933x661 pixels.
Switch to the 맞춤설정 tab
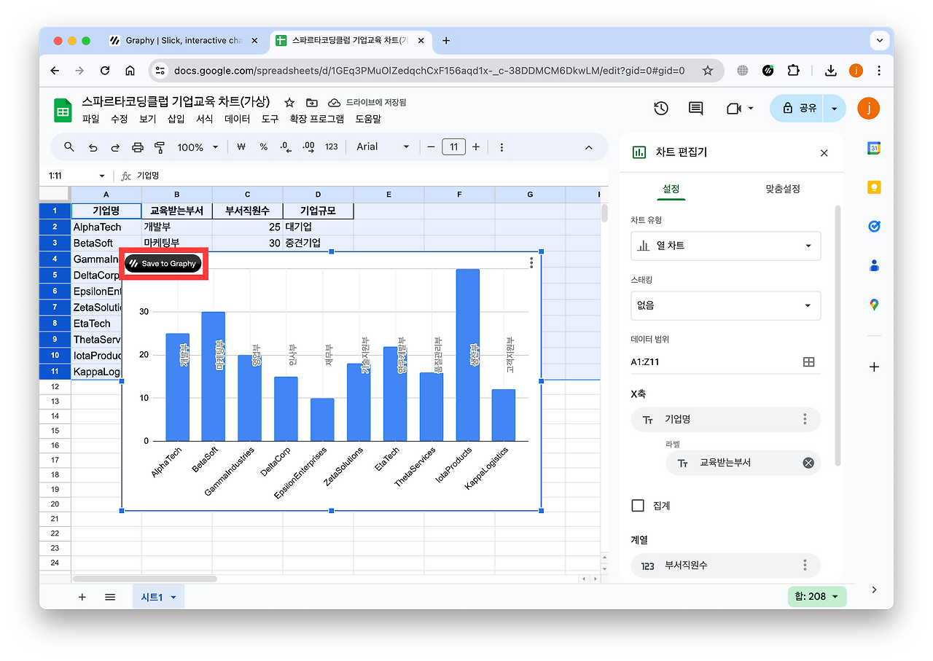pos(783,189)
